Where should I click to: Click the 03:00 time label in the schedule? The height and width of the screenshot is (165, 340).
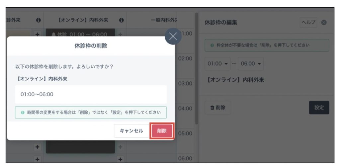(185, 83)
